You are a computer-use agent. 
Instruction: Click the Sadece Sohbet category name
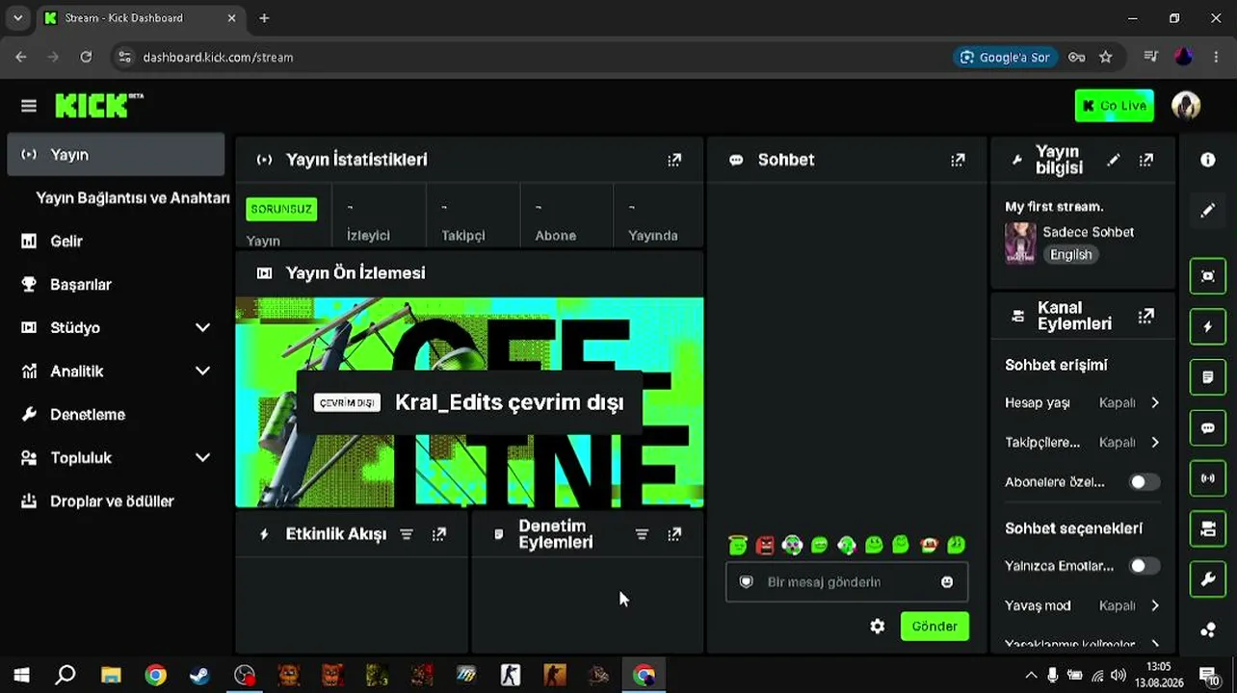(1088, 232)
